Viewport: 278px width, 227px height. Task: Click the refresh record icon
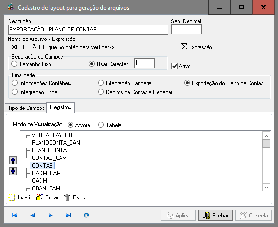[x=87, y=215]
